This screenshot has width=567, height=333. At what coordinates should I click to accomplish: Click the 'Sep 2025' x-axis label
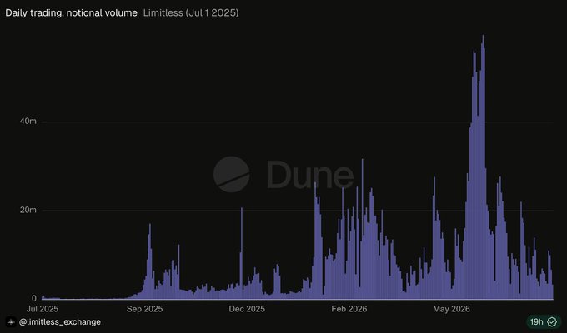144,309
